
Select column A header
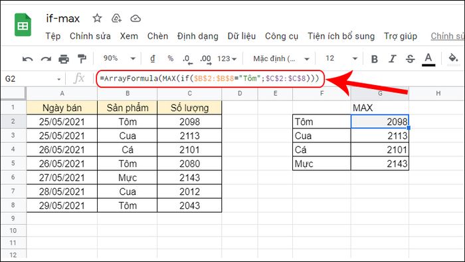point(62,94)
